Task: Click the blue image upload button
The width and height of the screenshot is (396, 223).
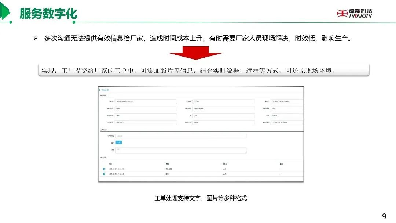Action: [119, 143]
